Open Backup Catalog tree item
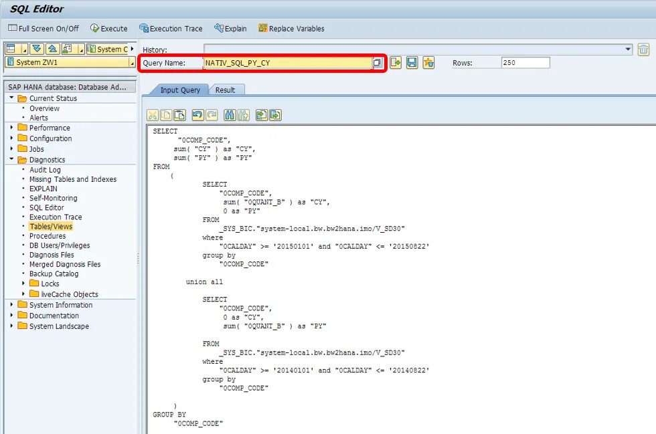 [x=54, y=274]
